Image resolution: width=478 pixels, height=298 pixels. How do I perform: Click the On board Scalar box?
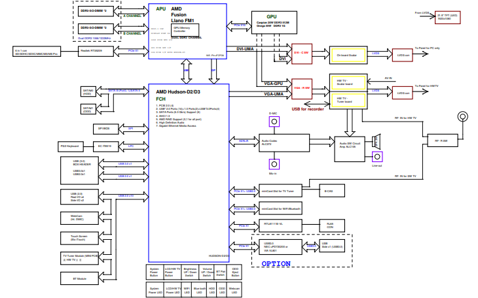348,55
